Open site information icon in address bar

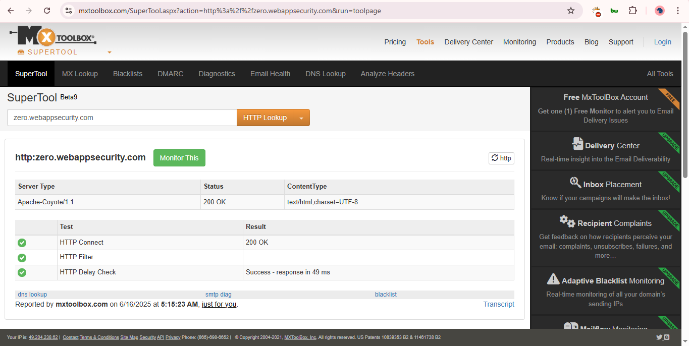coord(69,11)
